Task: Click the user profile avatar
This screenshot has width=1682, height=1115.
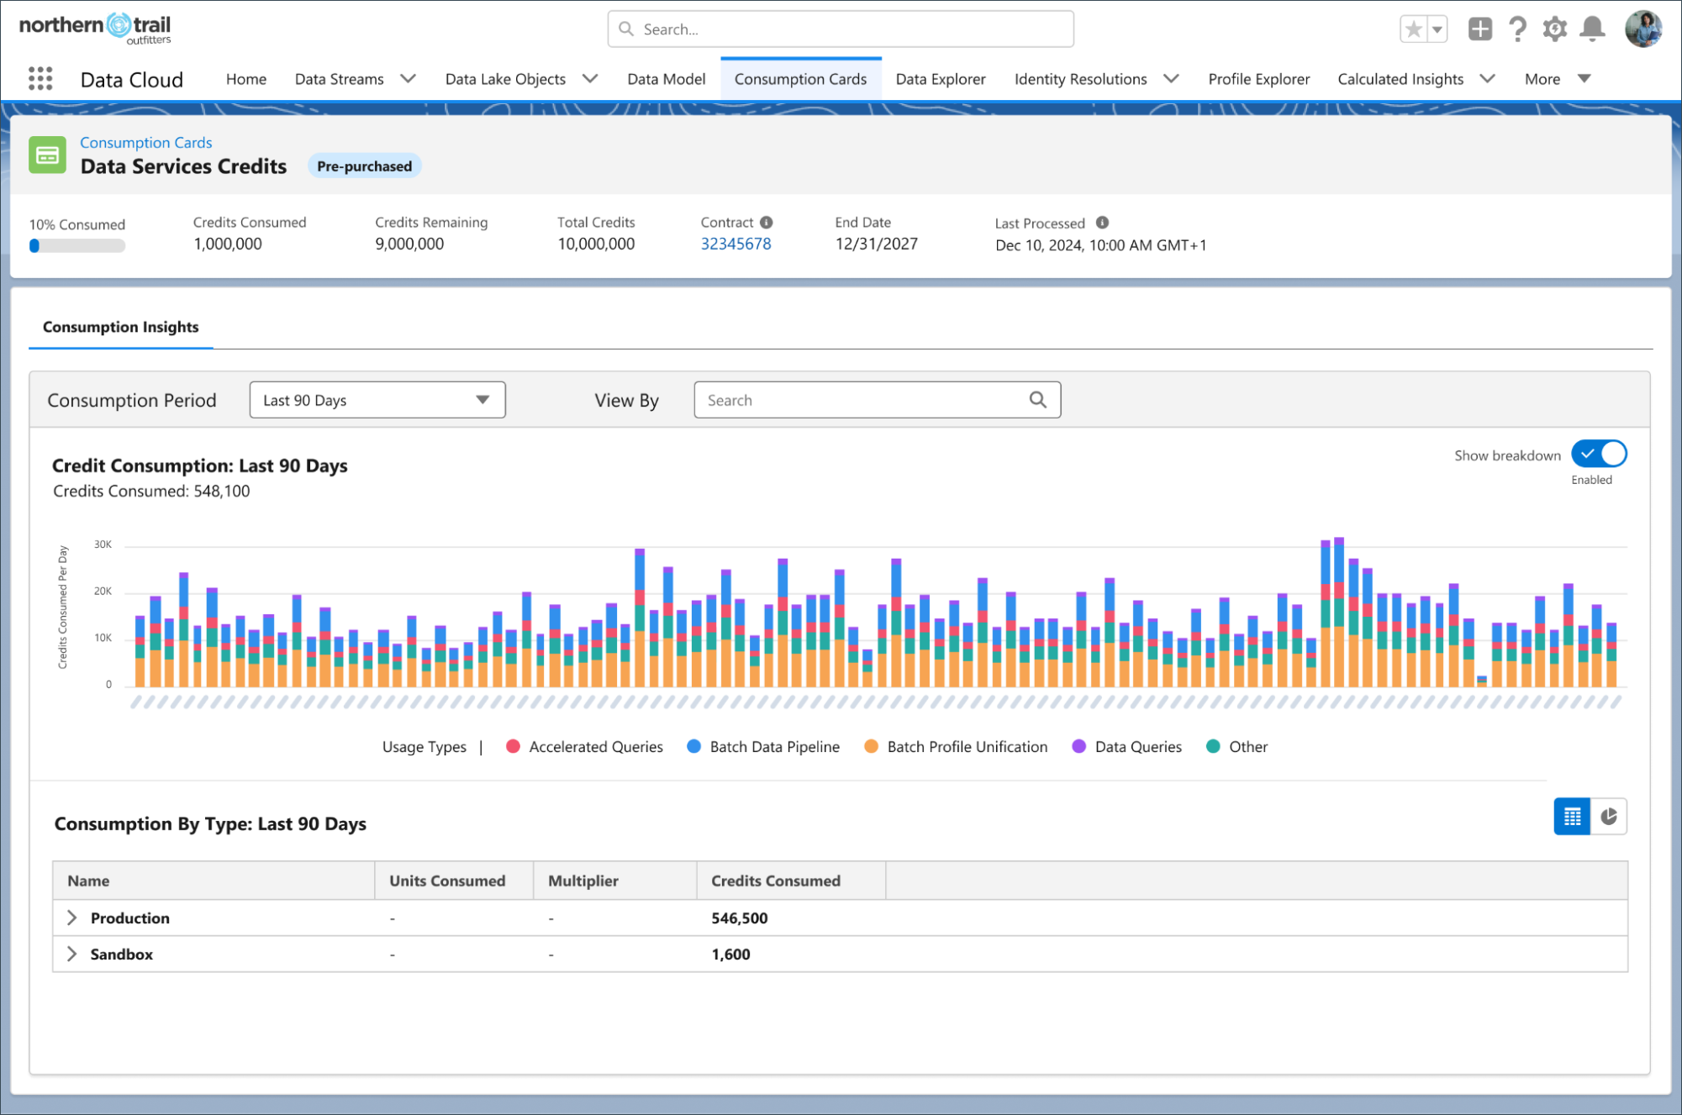Action: (x=1643, y=29)
